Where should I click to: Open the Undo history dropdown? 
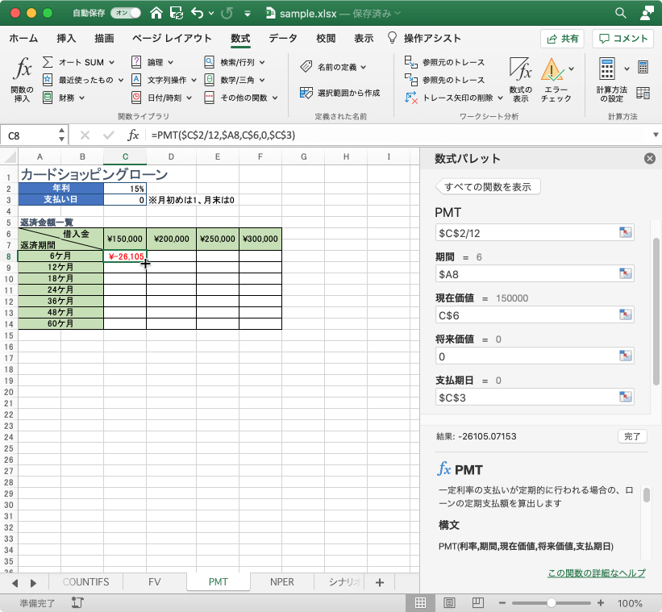(x=211, y=14)
